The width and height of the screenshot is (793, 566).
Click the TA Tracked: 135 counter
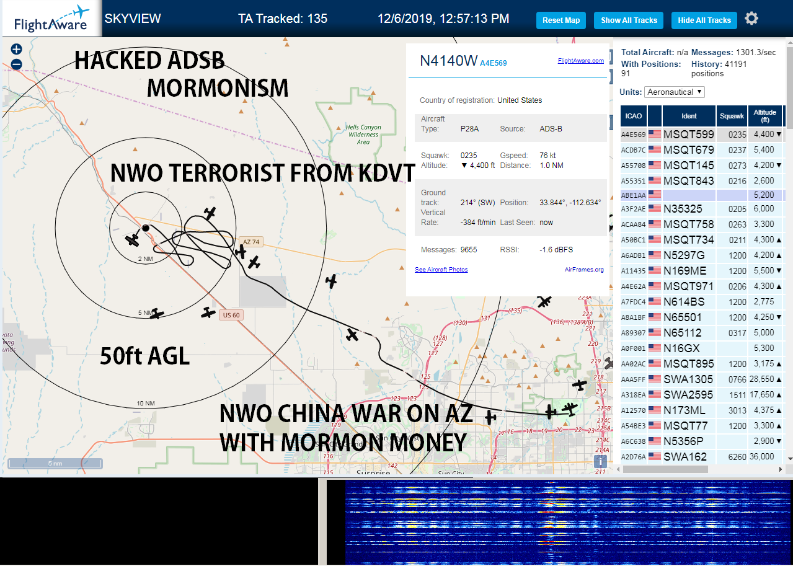[x=283, y=19]
